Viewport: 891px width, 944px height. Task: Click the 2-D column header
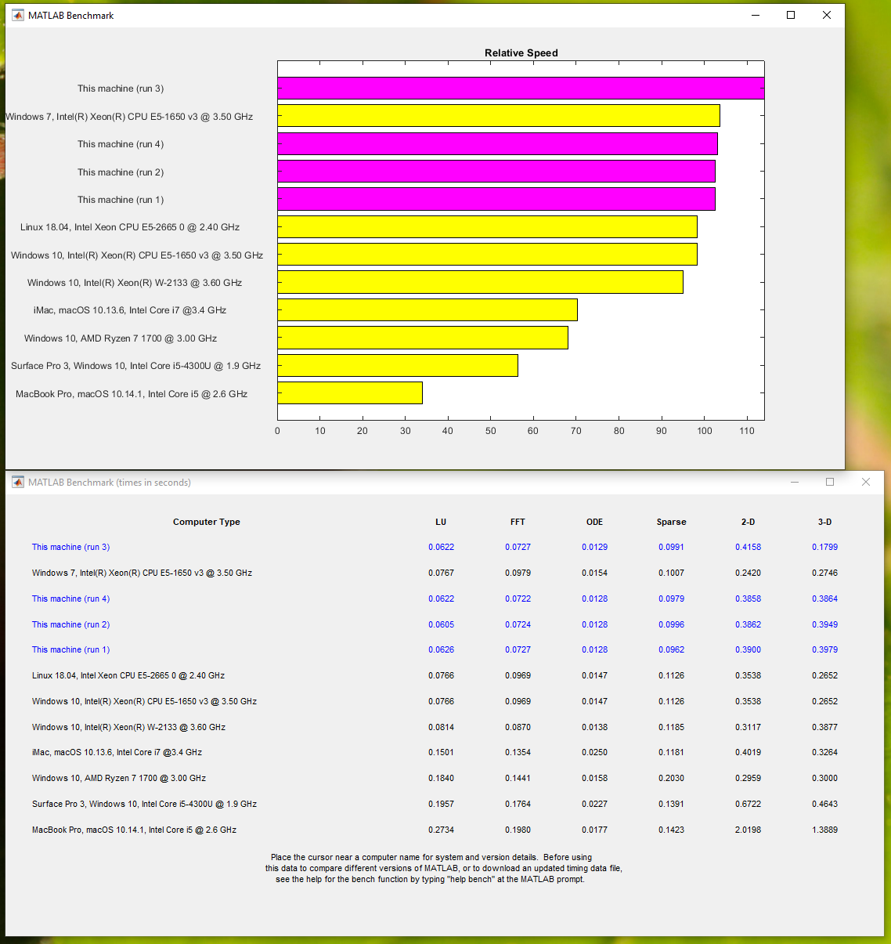(749, 522)
